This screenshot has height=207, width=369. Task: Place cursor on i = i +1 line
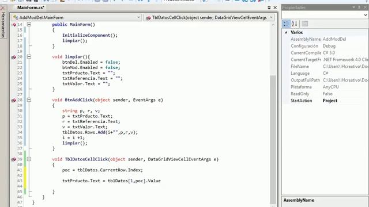click(x=73, y=138)
